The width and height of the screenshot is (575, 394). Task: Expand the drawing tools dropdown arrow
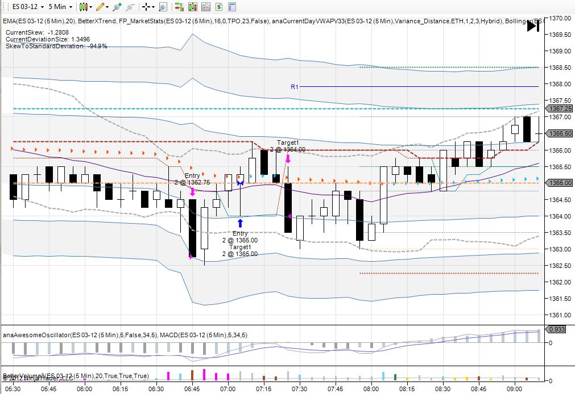(107, 7)
